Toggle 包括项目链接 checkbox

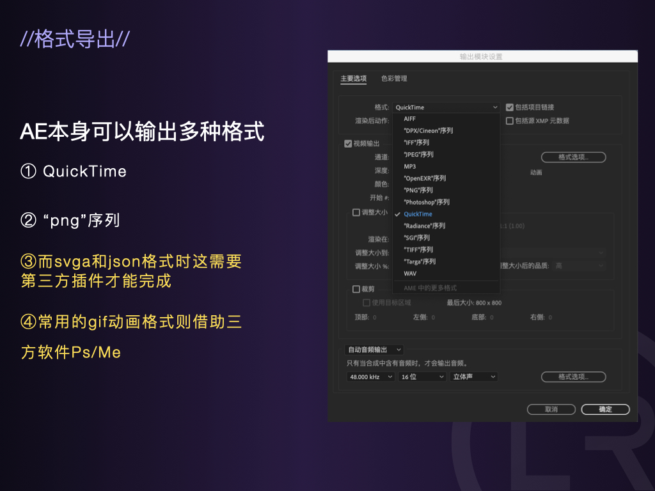(x=510, y=107)
